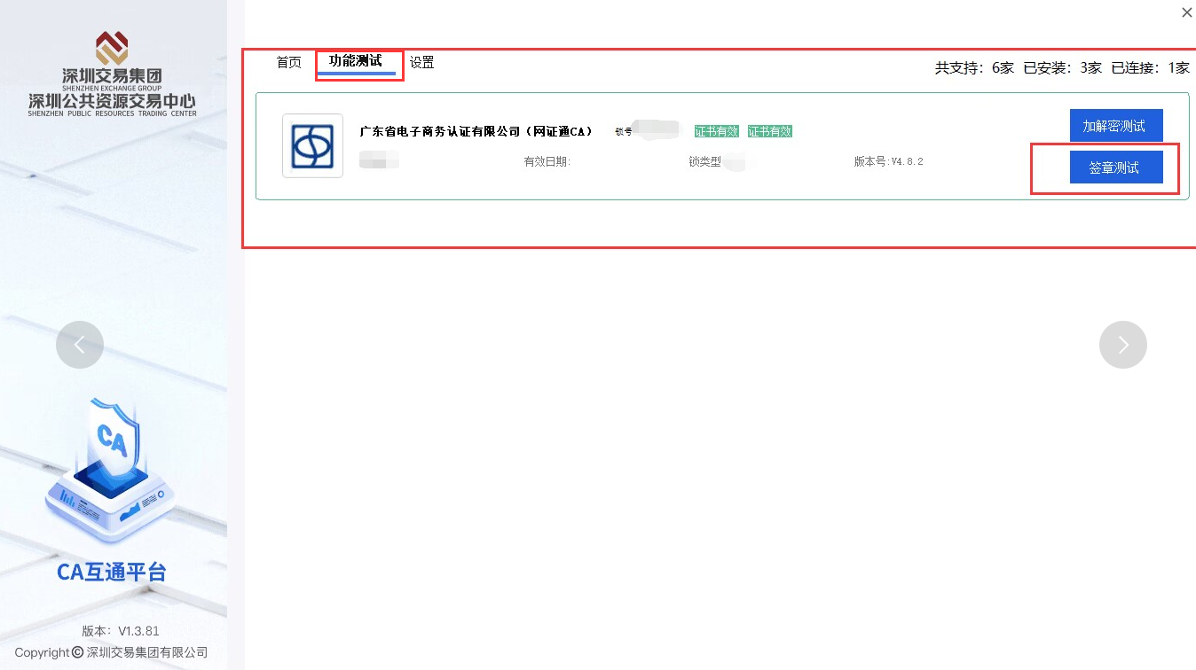Click the first 证书有效 status badge
The height and width of the screenshot is (670, 1196).
[x=716, y=131]
